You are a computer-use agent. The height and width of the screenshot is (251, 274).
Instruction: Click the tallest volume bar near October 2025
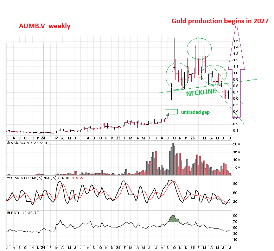pyautogui.click(x=173, y=159)
